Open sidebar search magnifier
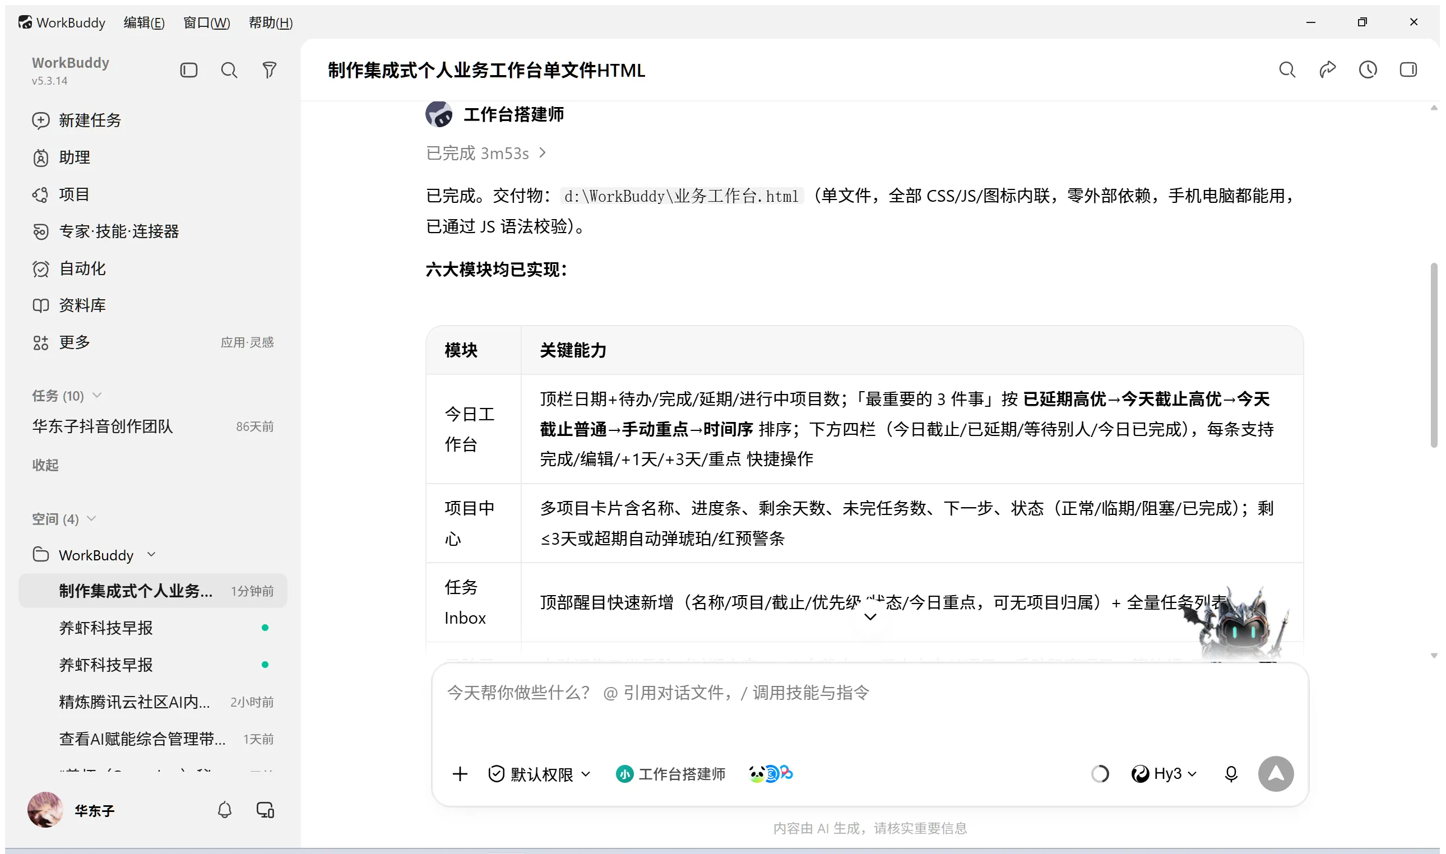The image size is (1446, 854). coord(229,70)
